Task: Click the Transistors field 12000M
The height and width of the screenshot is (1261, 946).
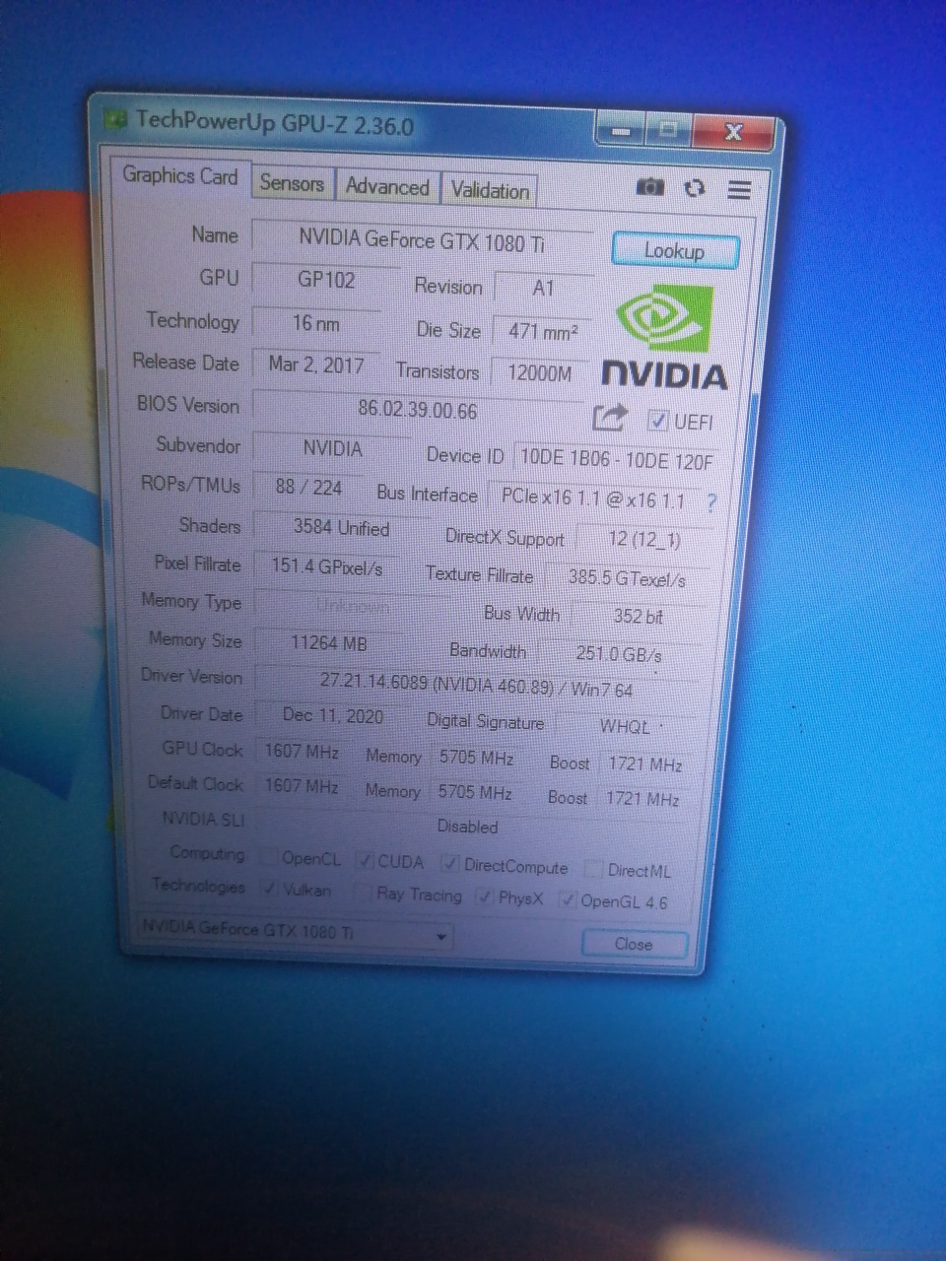Action: point(539,373)
